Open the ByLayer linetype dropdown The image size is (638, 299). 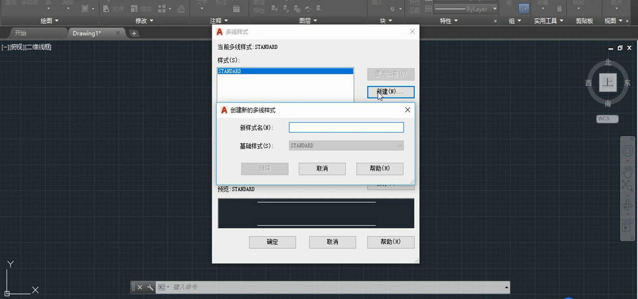tap(495, 8)
